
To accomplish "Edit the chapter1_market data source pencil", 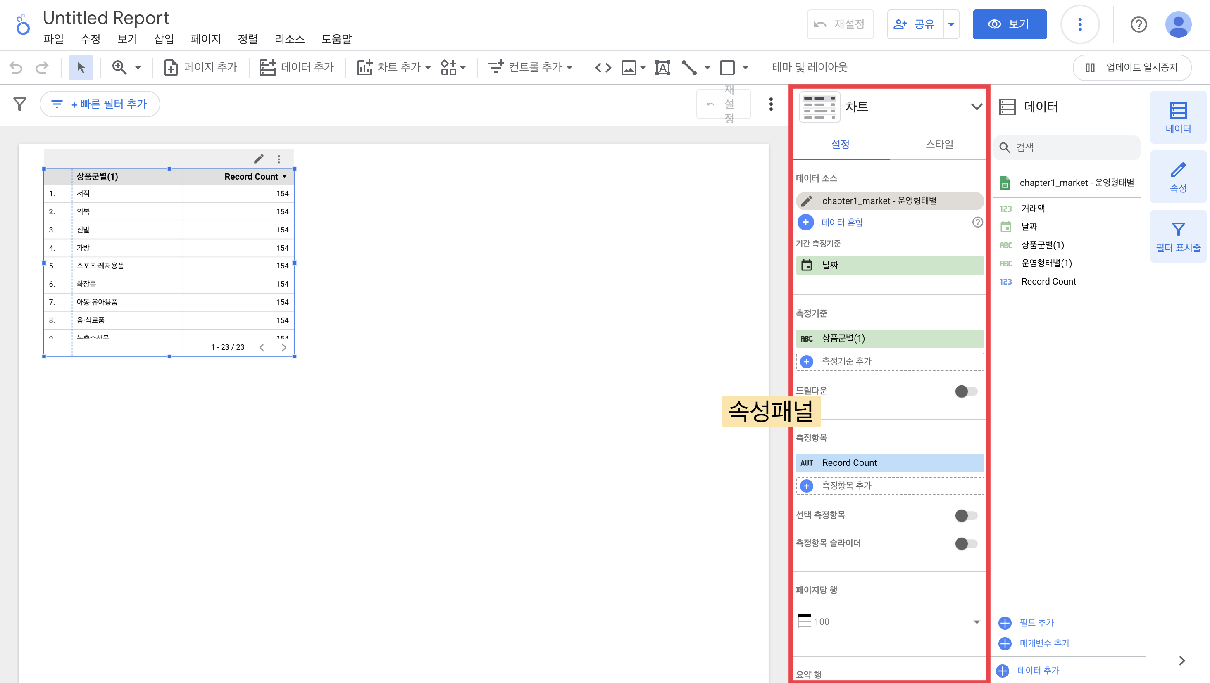I will click(807, 201).
